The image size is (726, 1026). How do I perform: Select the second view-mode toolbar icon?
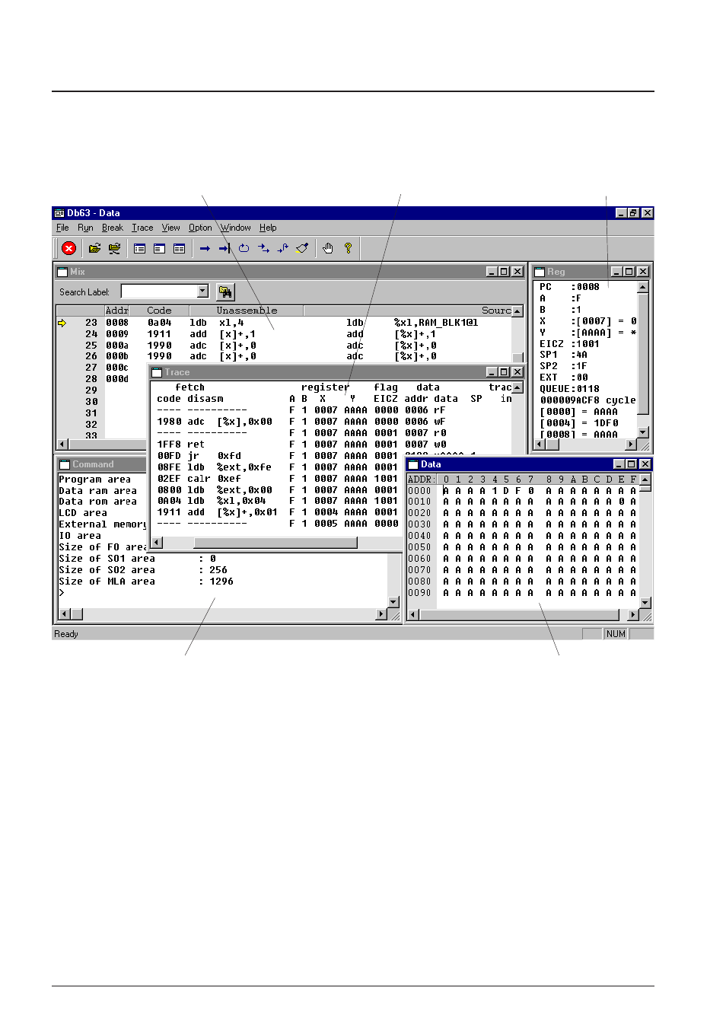(159, 248)
